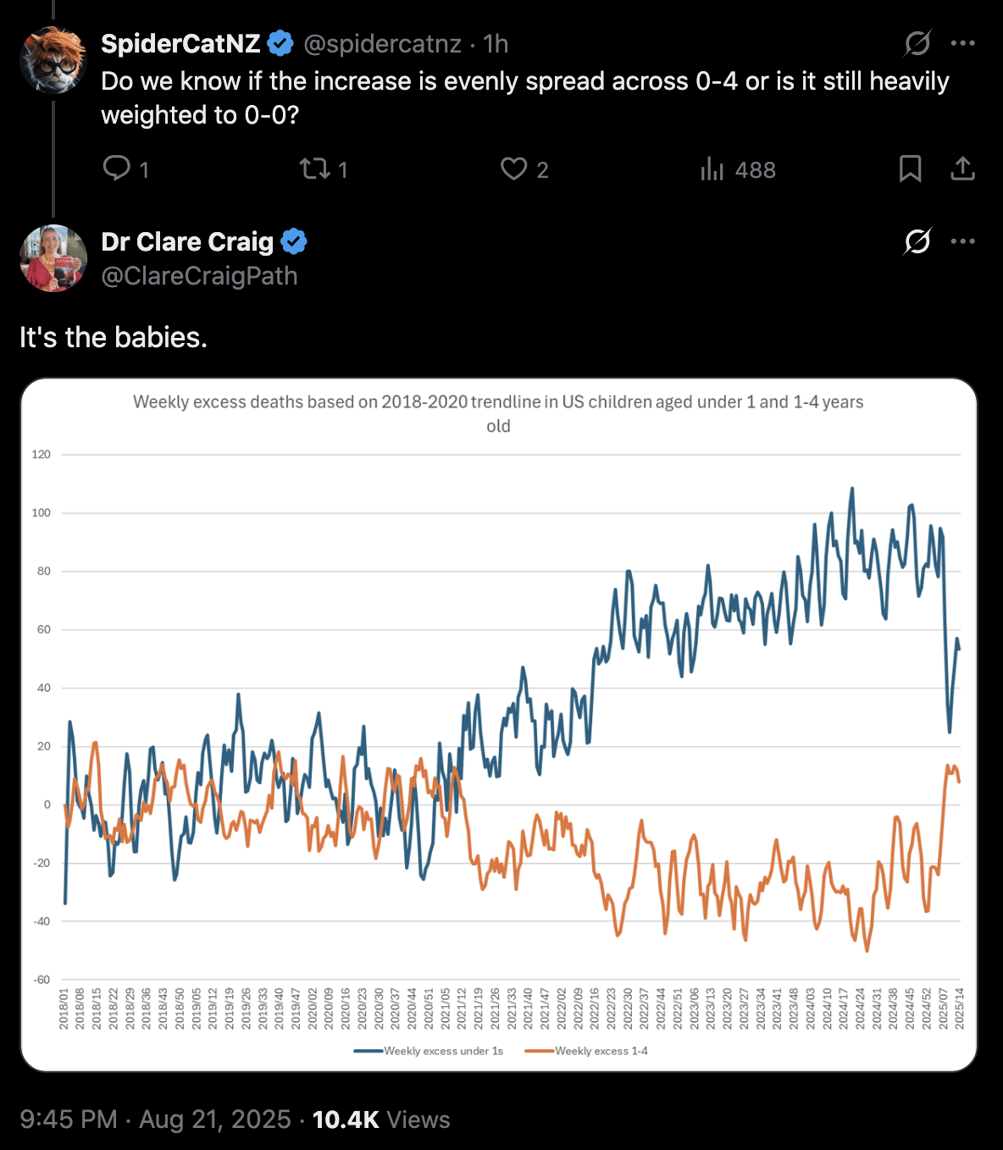This screenshot has width=1003, height=1150.
Task: Open more options on SpiderCatNZ's tweet
Action: [963, 43]
